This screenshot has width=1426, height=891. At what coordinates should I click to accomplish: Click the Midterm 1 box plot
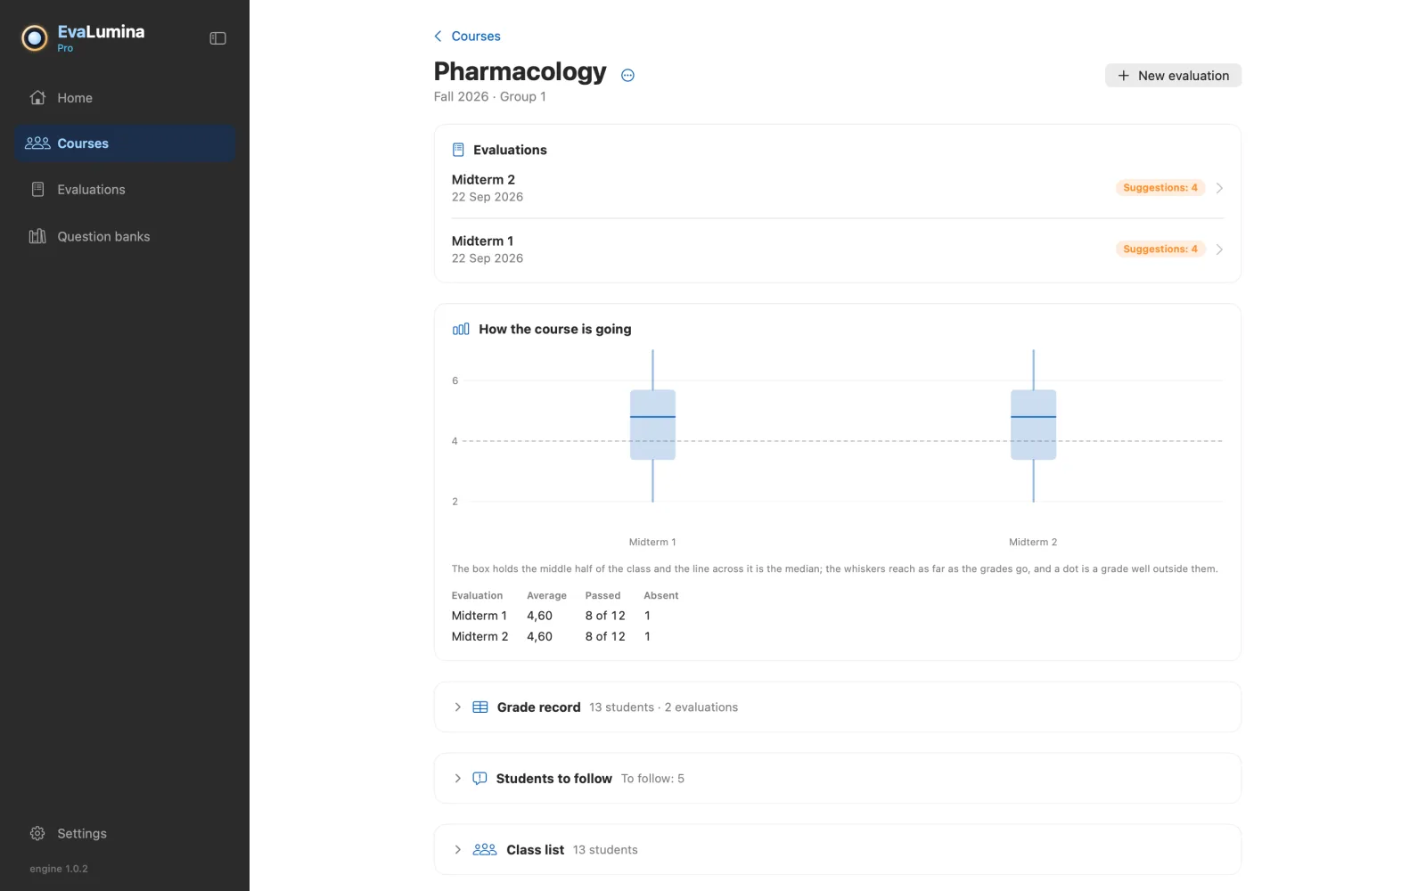coord(652,425)
